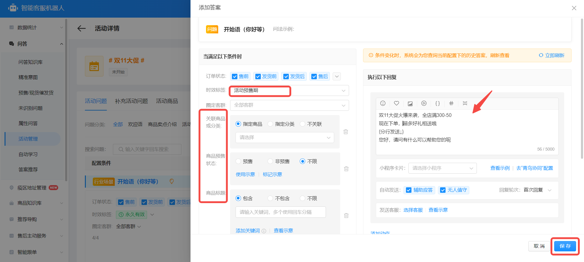Select the 非预售 radio option
584x262 pixels.
(x=270, y=161)
